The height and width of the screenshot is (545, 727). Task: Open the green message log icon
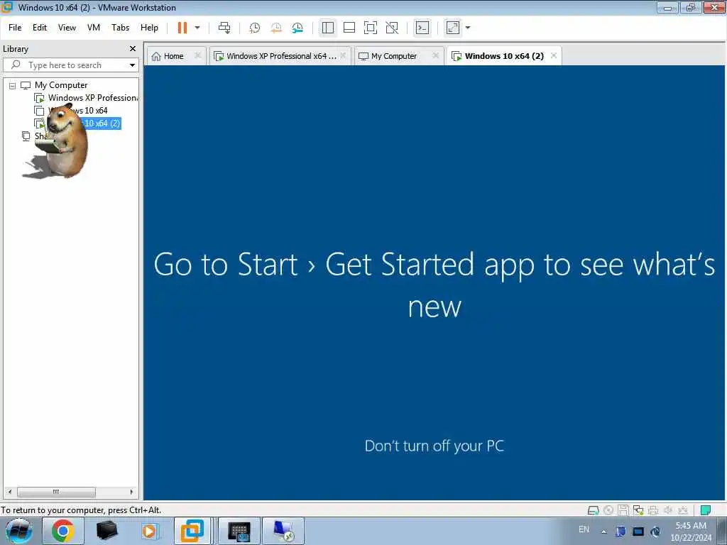(x=706, y=510)
